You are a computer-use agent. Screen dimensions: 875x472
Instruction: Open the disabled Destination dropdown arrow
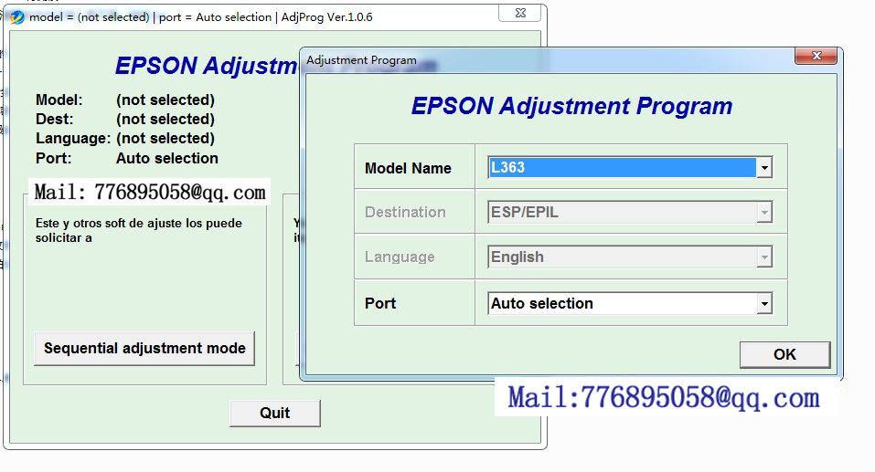(x=764, y=213)
